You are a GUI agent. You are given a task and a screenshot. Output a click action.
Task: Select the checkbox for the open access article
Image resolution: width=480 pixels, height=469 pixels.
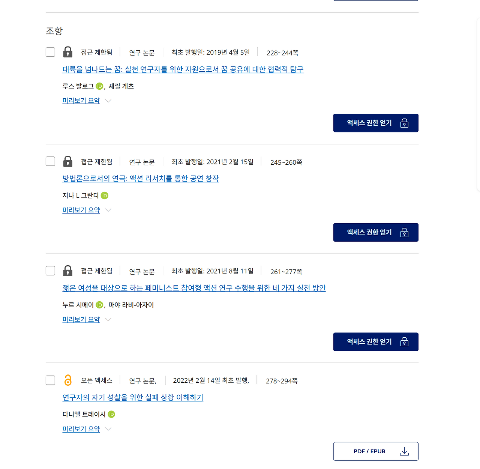50,380
